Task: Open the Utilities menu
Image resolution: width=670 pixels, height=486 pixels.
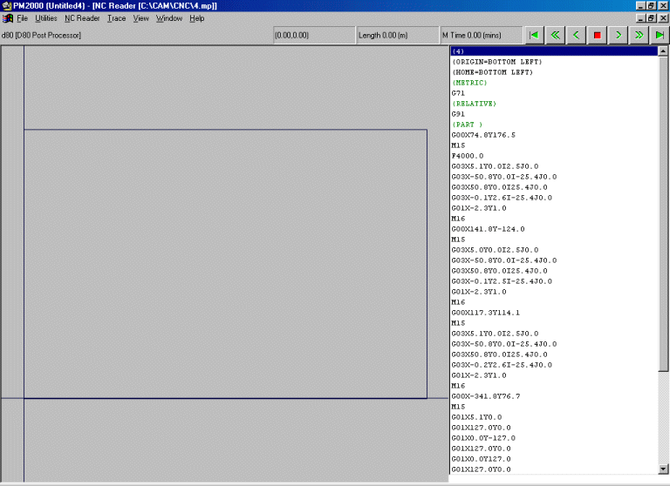Action: [x=46, y=18]
